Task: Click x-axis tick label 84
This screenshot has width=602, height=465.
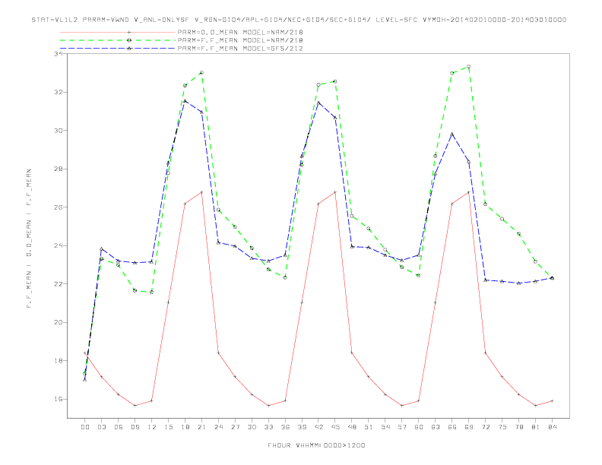Action: 552,427
